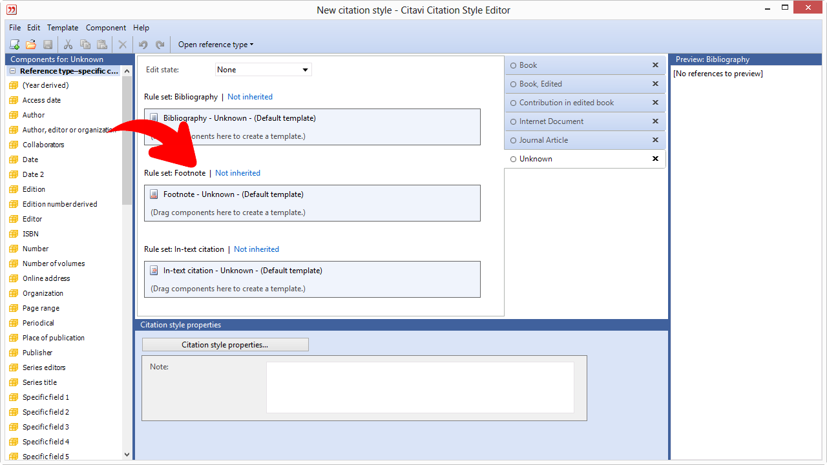This screenshot has height=465, width=827.
Task: Select the Series title component icon
Action: (13, 382)
